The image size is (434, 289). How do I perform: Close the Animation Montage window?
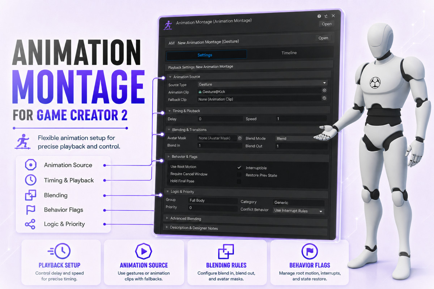tap(333, 16)
